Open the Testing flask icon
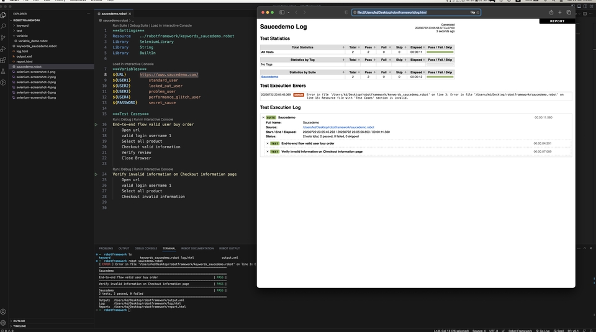Image resolution: width=596 pixels, height=332 pixels. tap(3, 71)
